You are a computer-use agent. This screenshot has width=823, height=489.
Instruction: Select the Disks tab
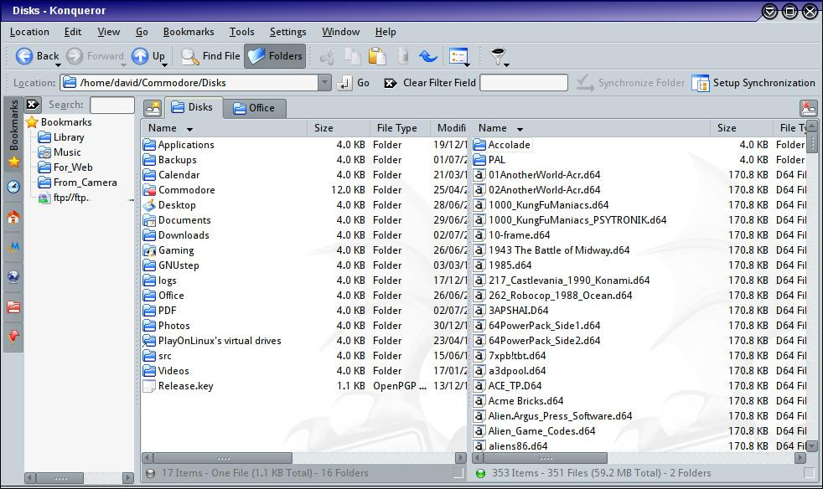(x=193, y=107)
